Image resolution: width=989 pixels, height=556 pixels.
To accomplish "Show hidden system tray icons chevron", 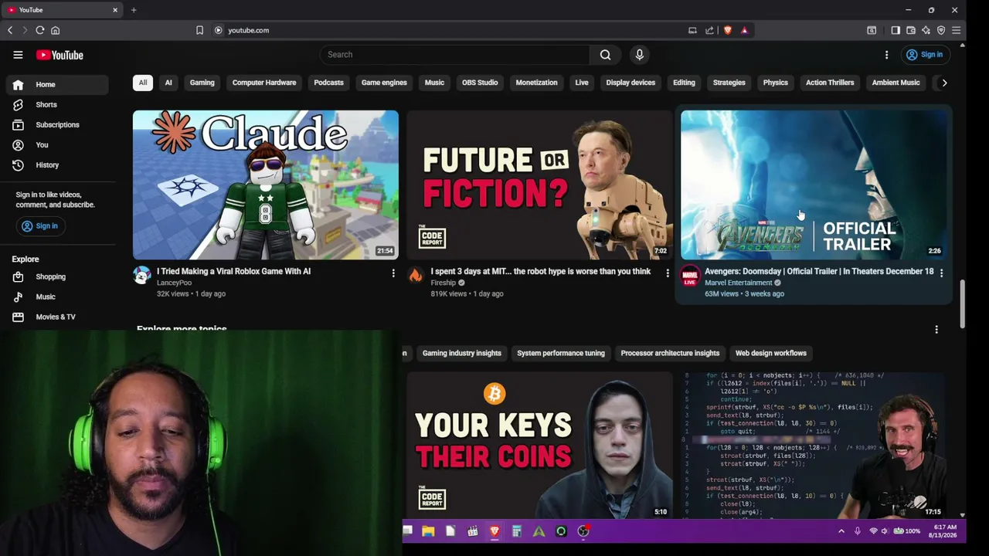I will click(x=841, y=531).
